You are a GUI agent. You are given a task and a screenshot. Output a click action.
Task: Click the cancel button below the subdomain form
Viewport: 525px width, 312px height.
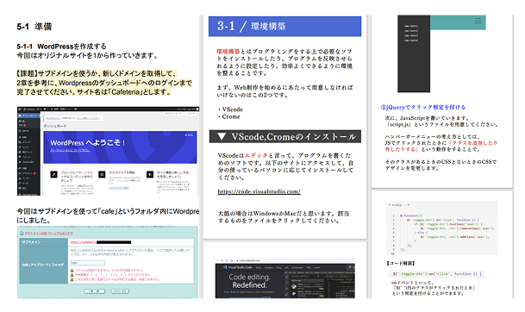click(x=120, y=291)
